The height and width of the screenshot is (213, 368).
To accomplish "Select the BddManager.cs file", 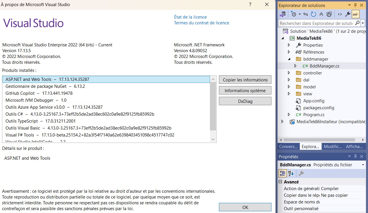I will (324, 66).
